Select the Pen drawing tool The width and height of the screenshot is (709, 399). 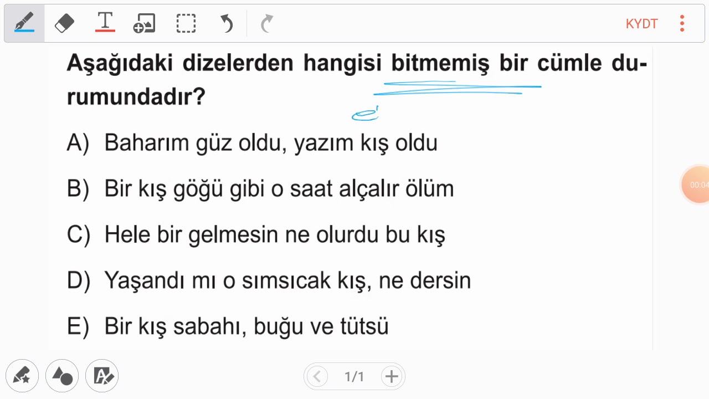[24, 23]
